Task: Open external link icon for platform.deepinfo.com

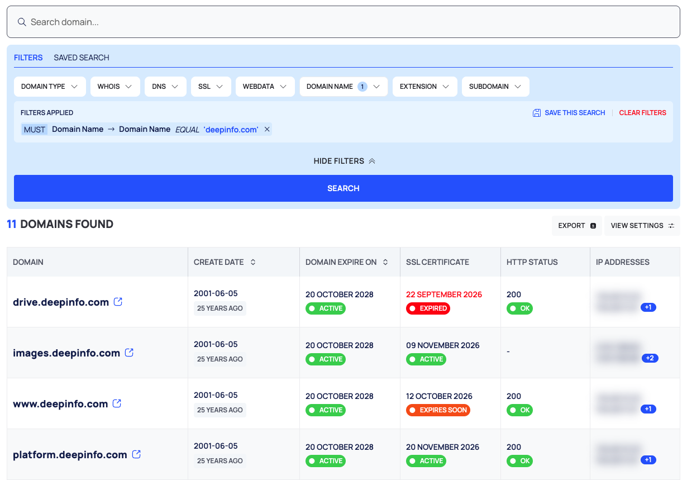Action: tap(136, 454)
